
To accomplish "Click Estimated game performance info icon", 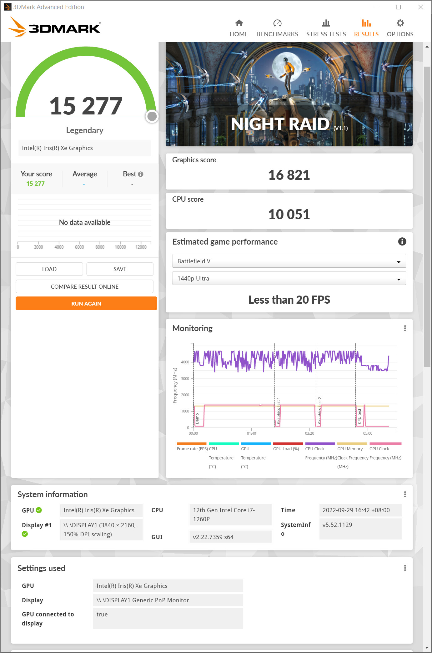I will pos(402,241).
